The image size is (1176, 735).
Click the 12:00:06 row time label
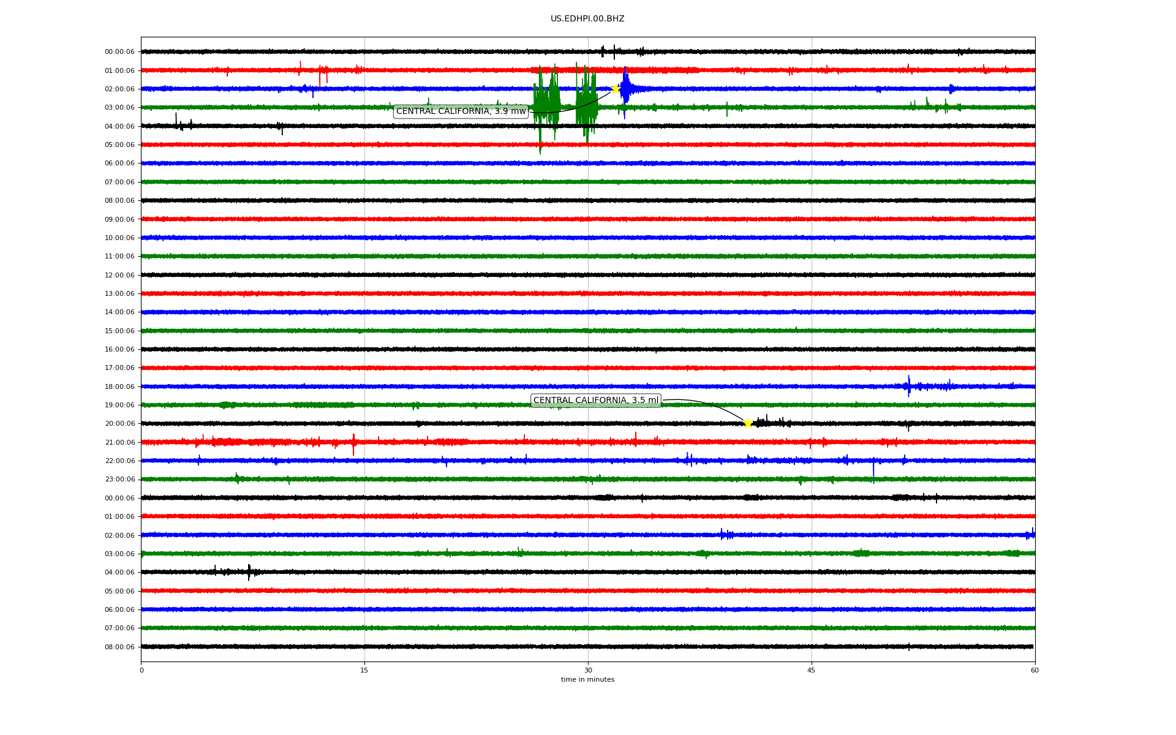click(x=119, y=276)
